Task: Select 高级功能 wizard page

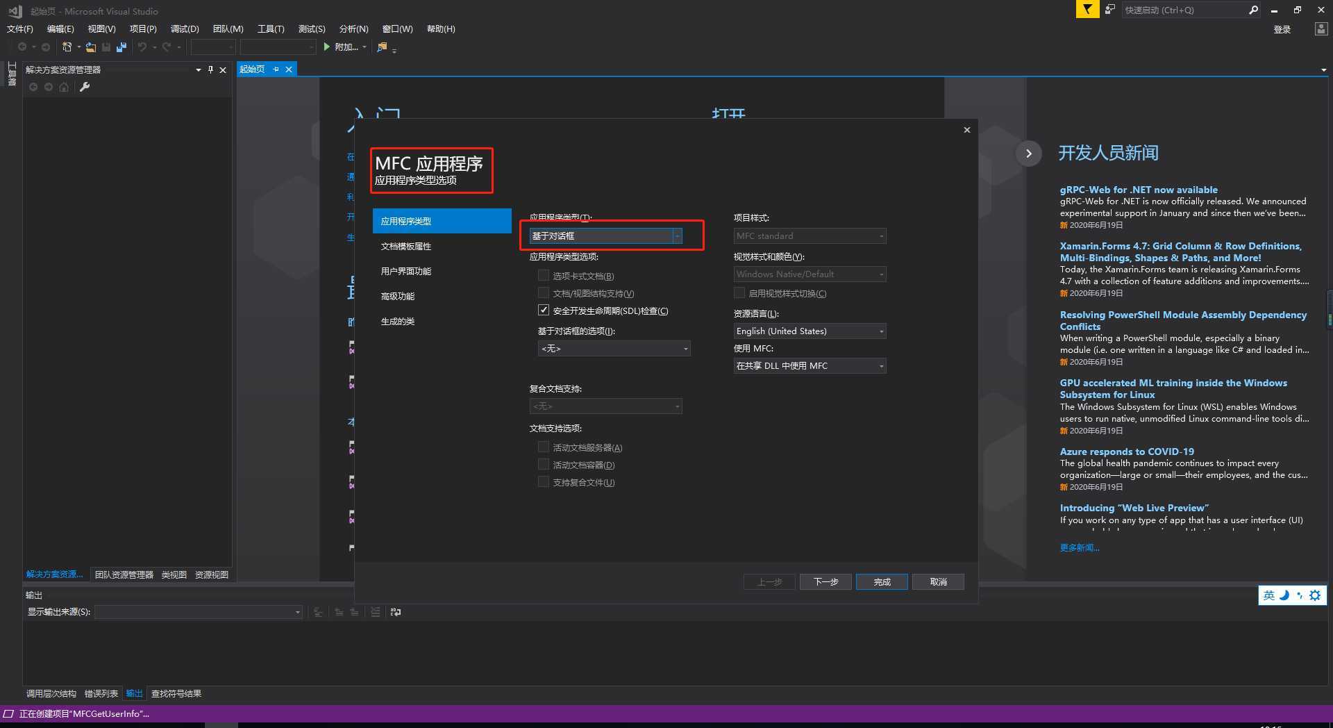Action: click(442, 297)
